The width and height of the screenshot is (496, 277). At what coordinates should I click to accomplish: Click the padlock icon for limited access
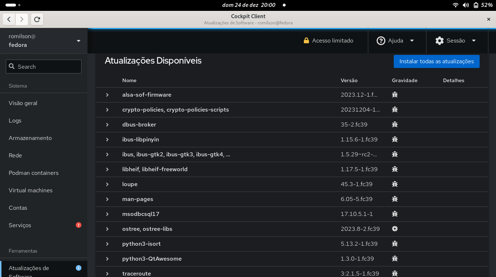pyautogui.click(x=306, y=40)
